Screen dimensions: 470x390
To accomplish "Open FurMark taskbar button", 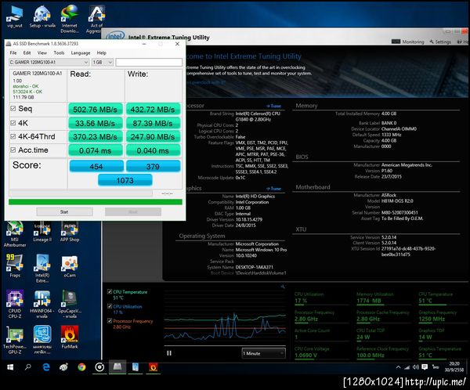I will coord(154,367).
